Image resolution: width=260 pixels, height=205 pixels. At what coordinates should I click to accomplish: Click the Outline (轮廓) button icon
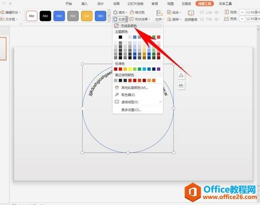(x=115, y=19)
